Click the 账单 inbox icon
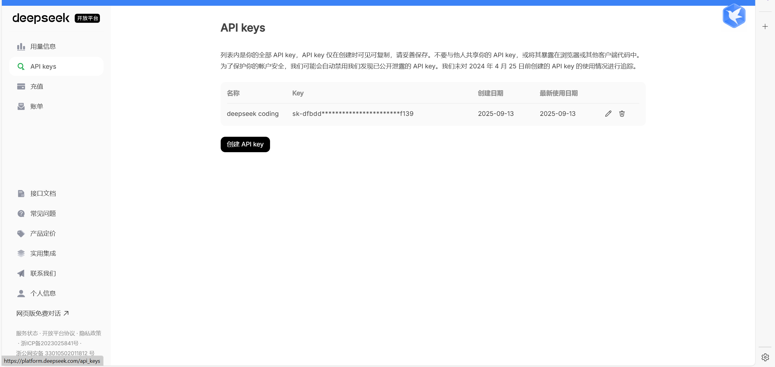This screenshot has height=367, width=775. (21, 106)
